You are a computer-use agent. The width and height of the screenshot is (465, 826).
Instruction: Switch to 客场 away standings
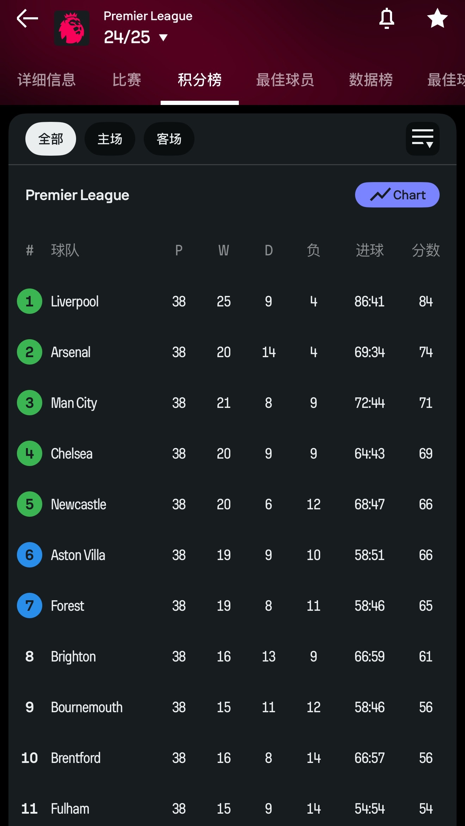point(169,139)
